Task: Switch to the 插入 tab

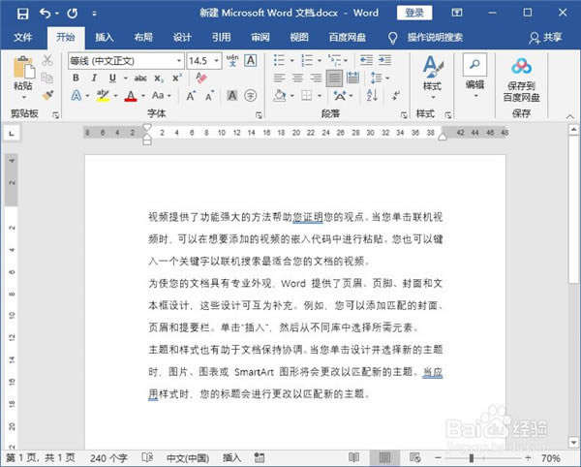Action: (x=105, y=37)
